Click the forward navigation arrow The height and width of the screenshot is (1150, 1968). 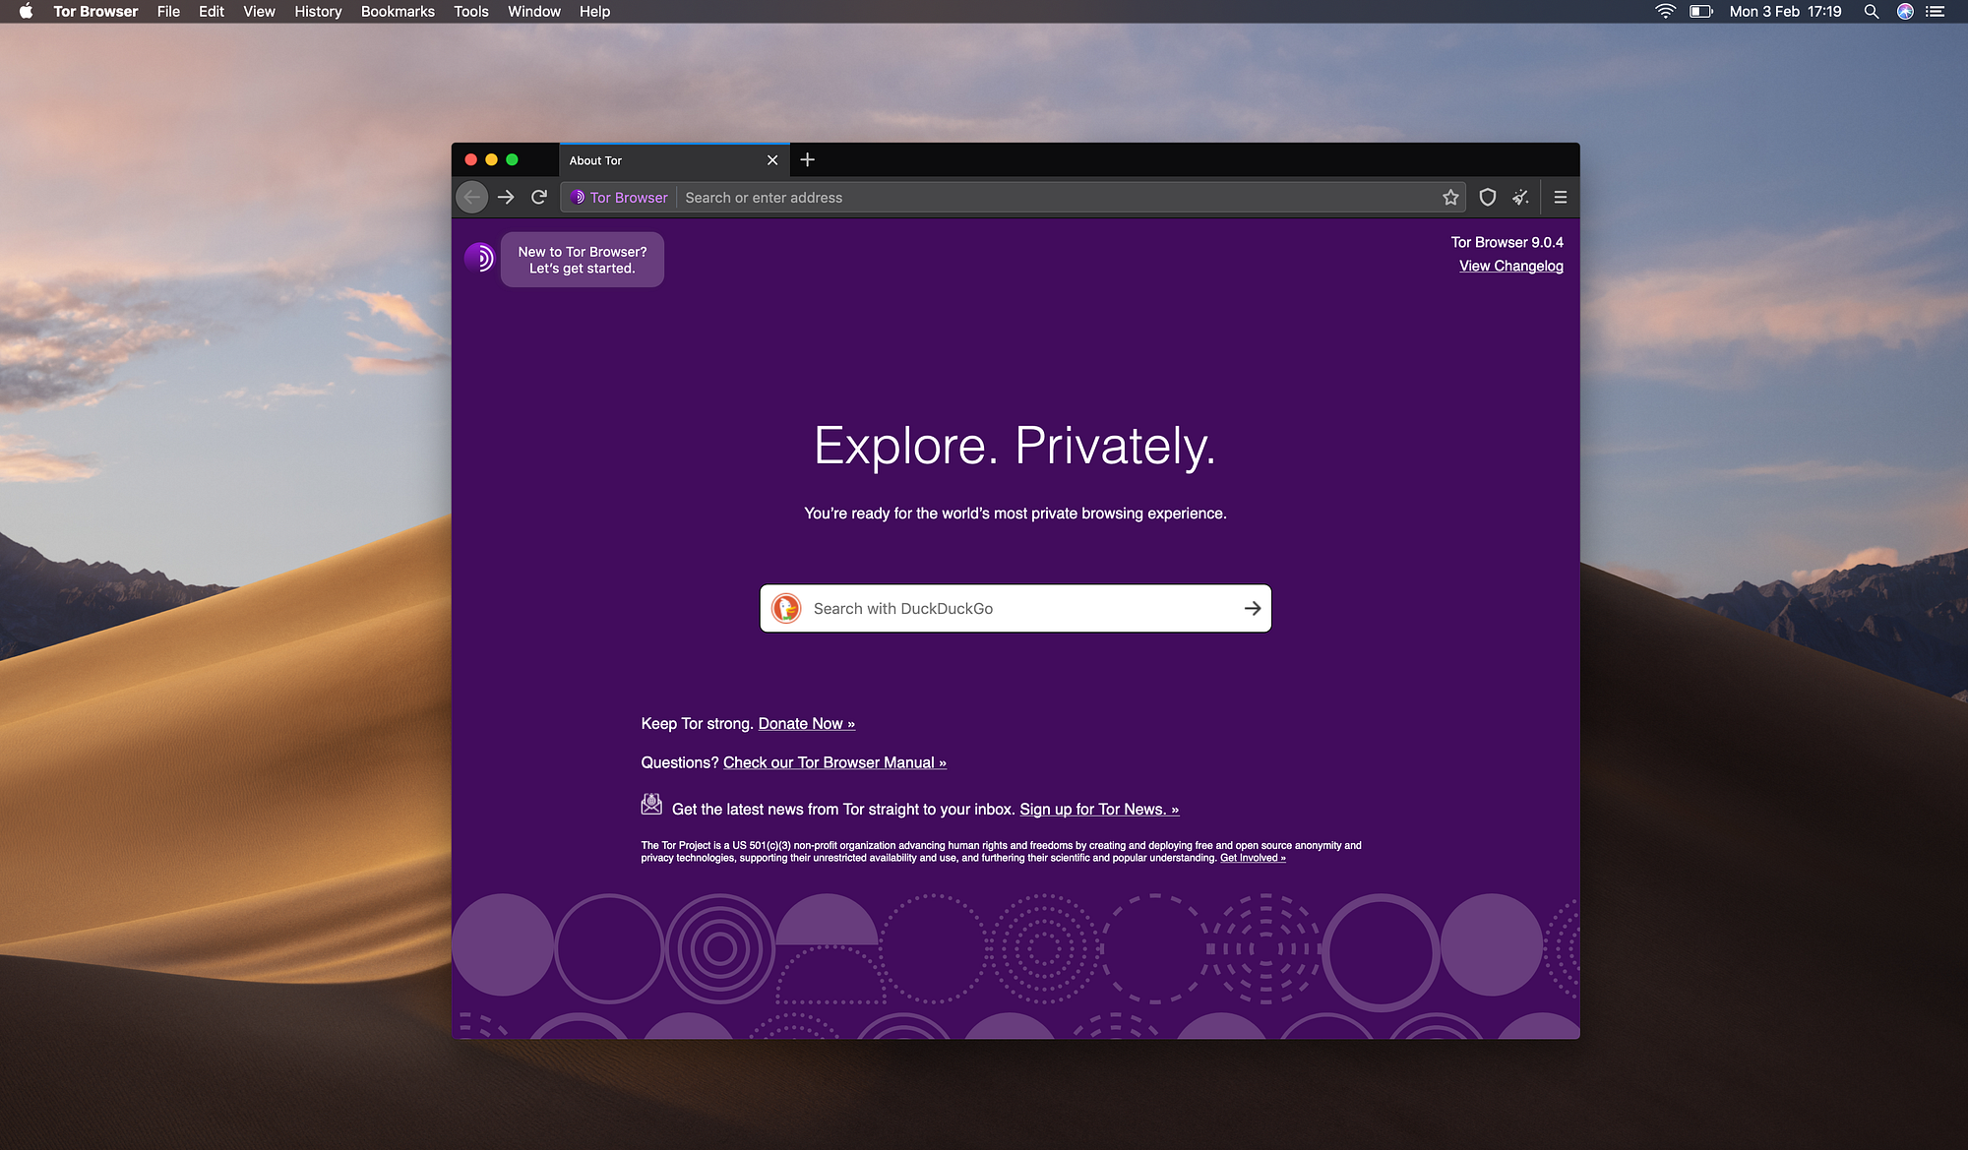(506, 198)
